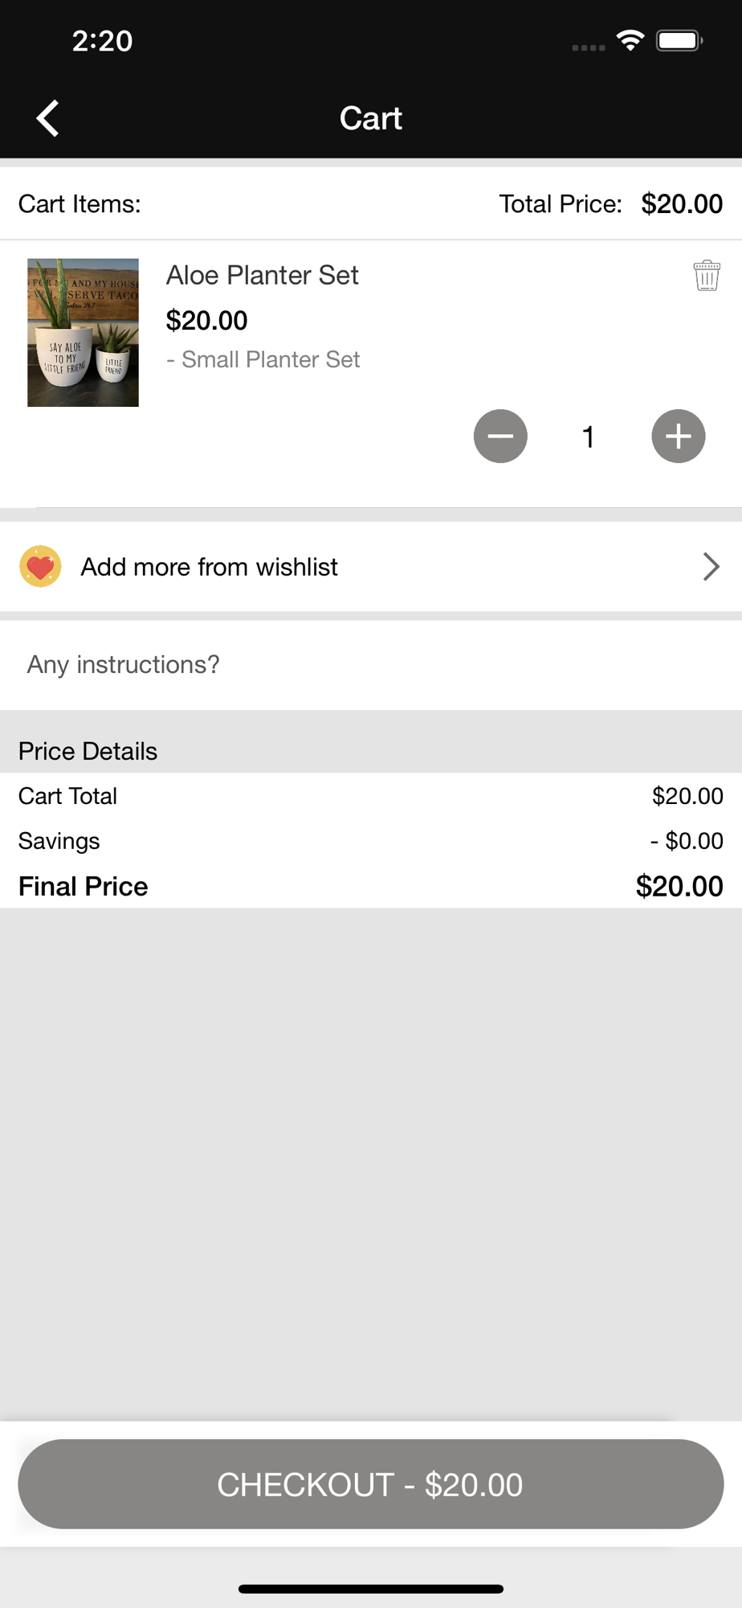Increase item quantity with plus button
The image size is (742, 1608).
(679, 437)
